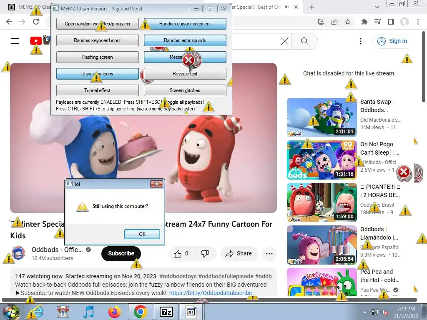Click page horizontal scrollbar
Image resolution: width=427 pixels, height=320 pixels.
click(x=209, y=300)
